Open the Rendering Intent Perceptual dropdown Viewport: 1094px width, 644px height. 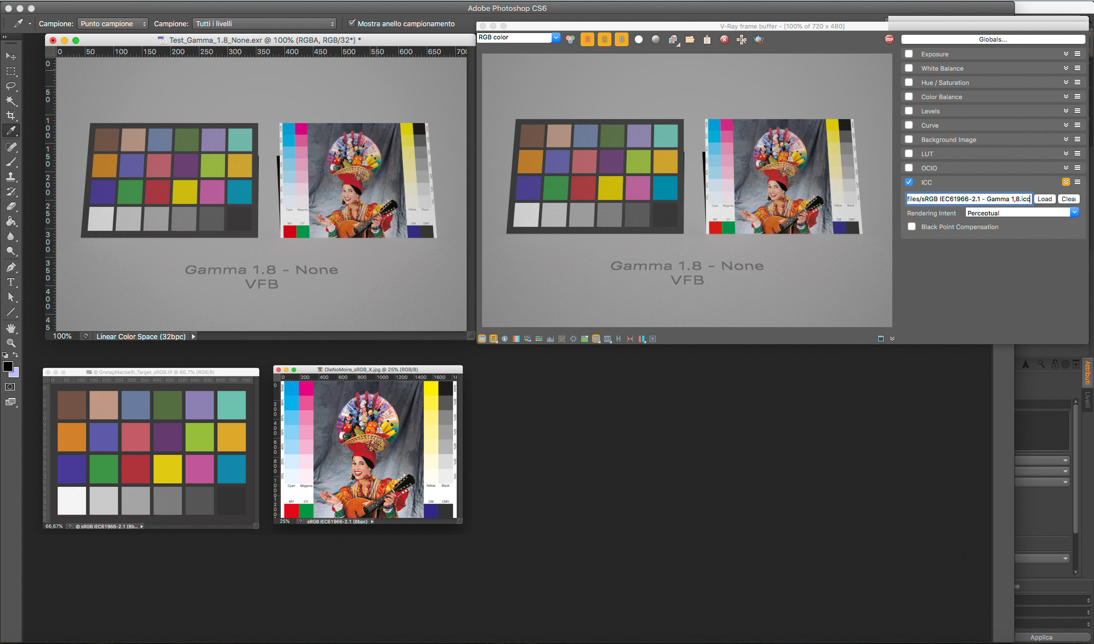[1022, 213]
